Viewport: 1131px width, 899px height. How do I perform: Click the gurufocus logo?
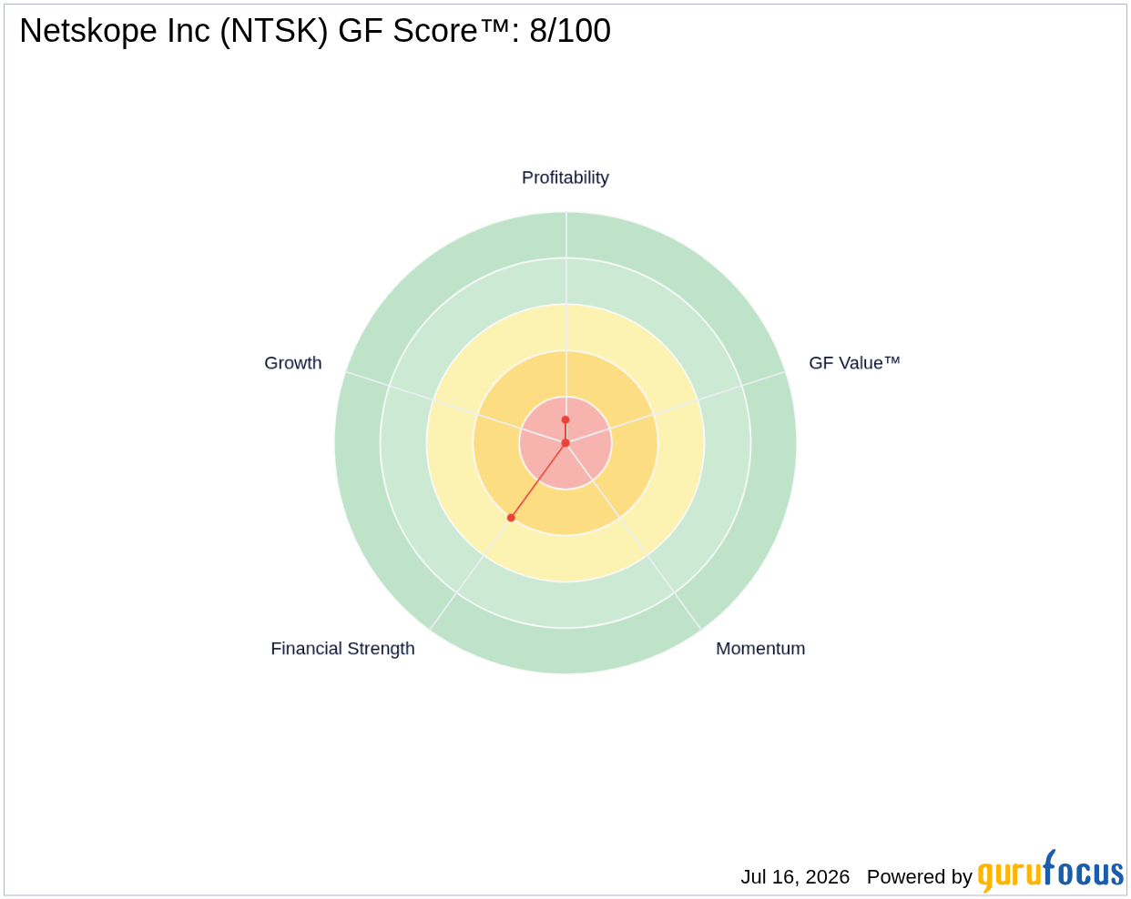tap(1051, 872)
